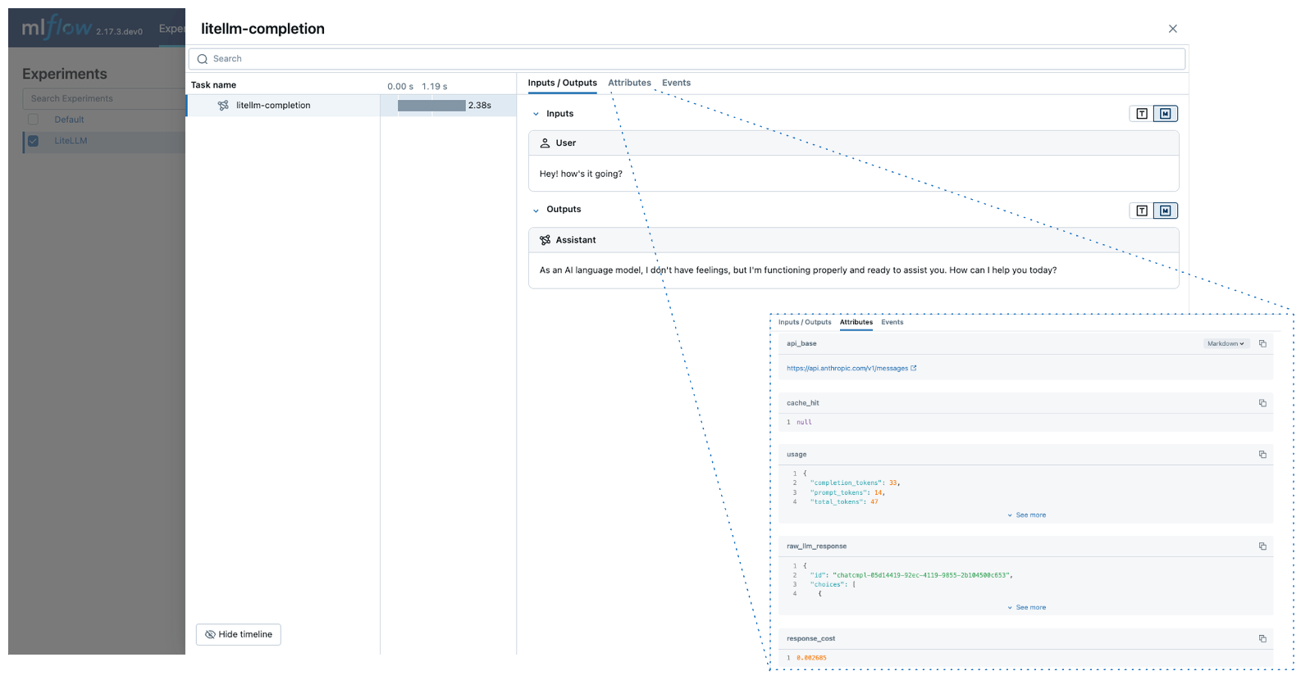
Task: Open the api.anthropic.com messages link
Action: (x=847, y=369)
